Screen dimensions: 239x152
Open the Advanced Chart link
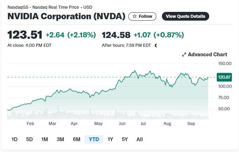click(x=205, y=55)
